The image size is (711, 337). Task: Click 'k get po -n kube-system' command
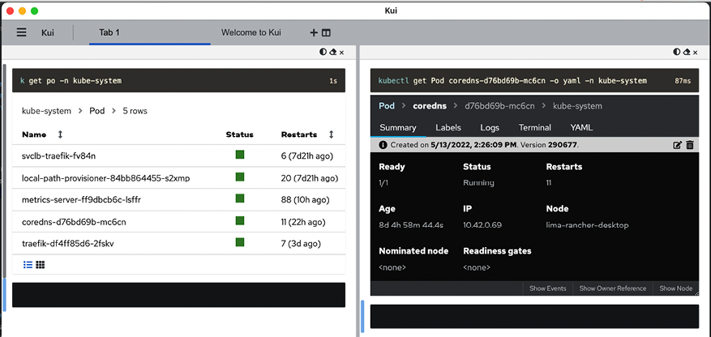point(71,81)
